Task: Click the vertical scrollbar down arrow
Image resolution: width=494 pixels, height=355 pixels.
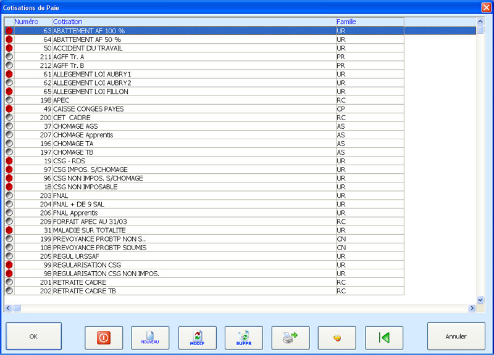Action: [x=480, y=300]
